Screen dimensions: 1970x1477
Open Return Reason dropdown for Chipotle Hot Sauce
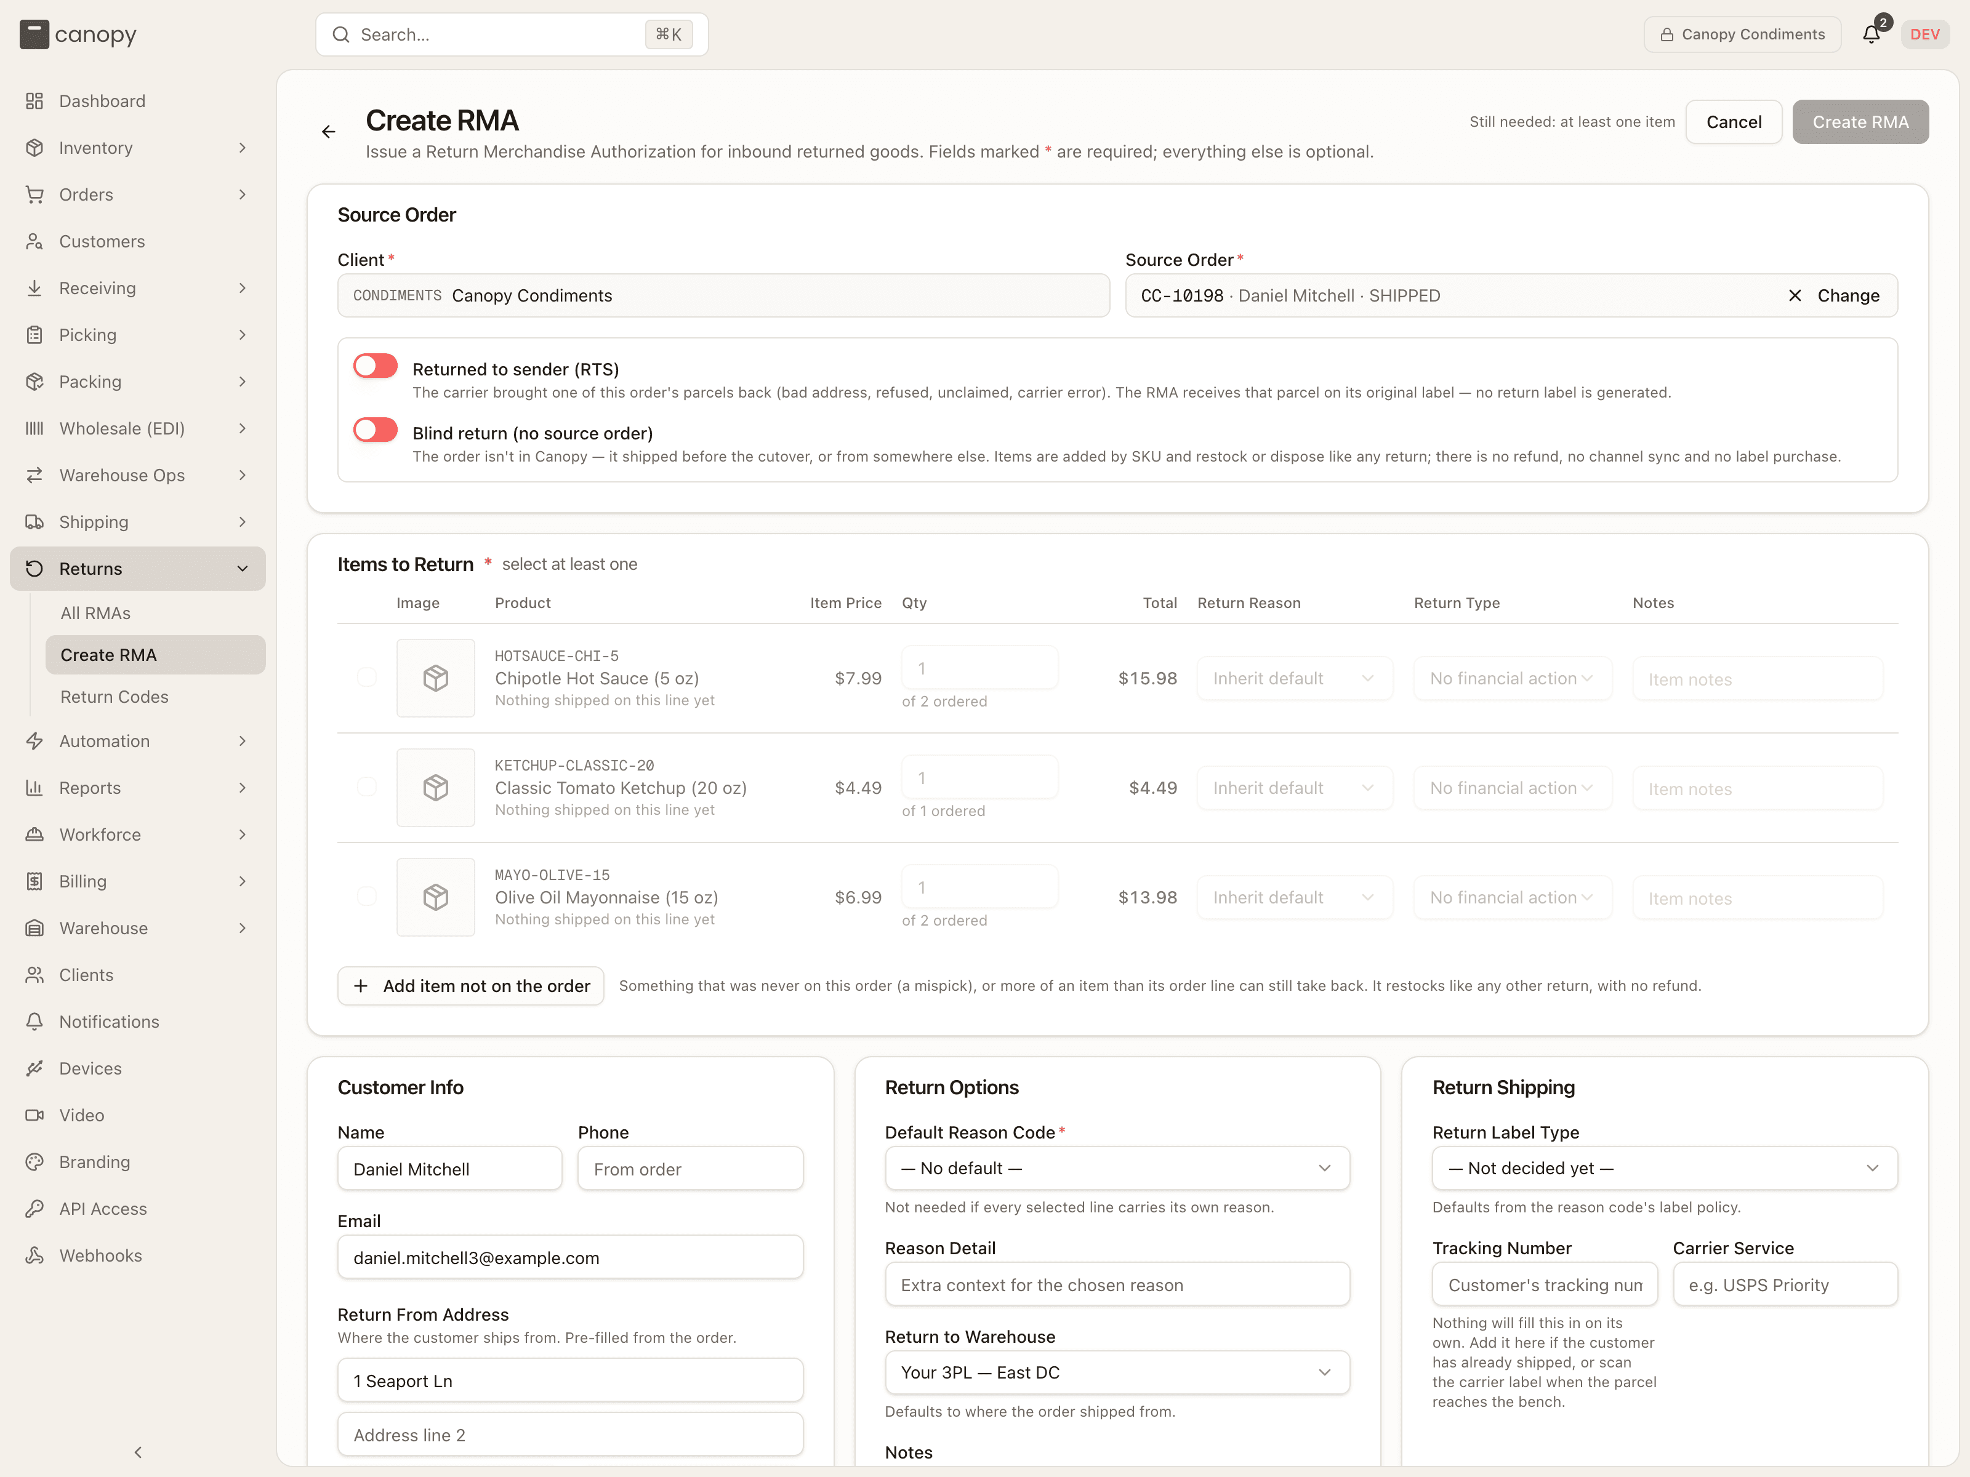pyautogui.click(x=1294, y=678)
